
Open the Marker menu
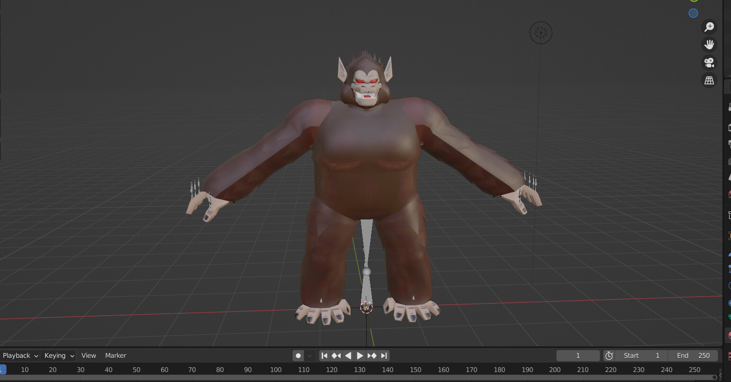click(115, 355)
